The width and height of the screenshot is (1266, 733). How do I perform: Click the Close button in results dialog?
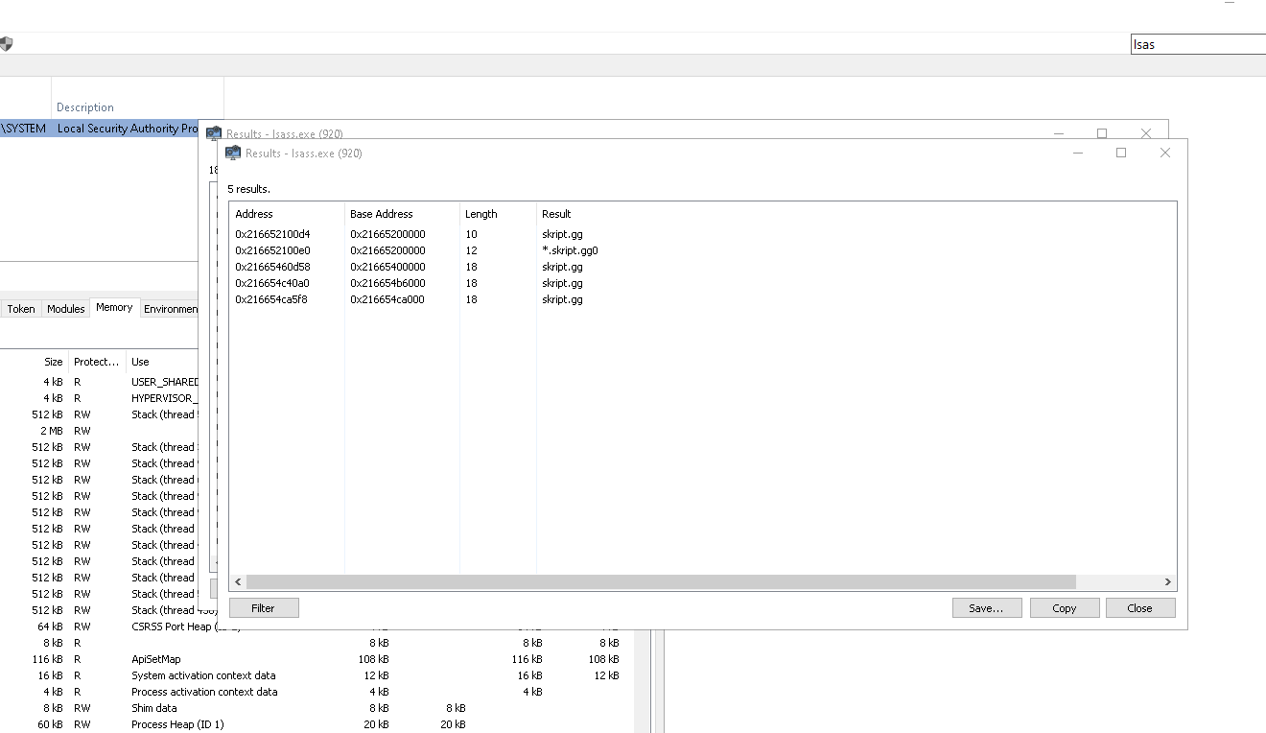click(x=1140, y=608)
